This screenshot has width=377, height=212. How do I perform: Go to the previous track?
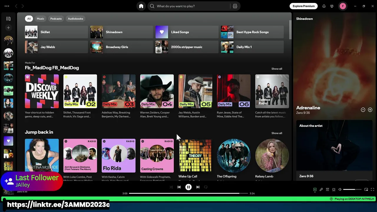pos(179,187)
